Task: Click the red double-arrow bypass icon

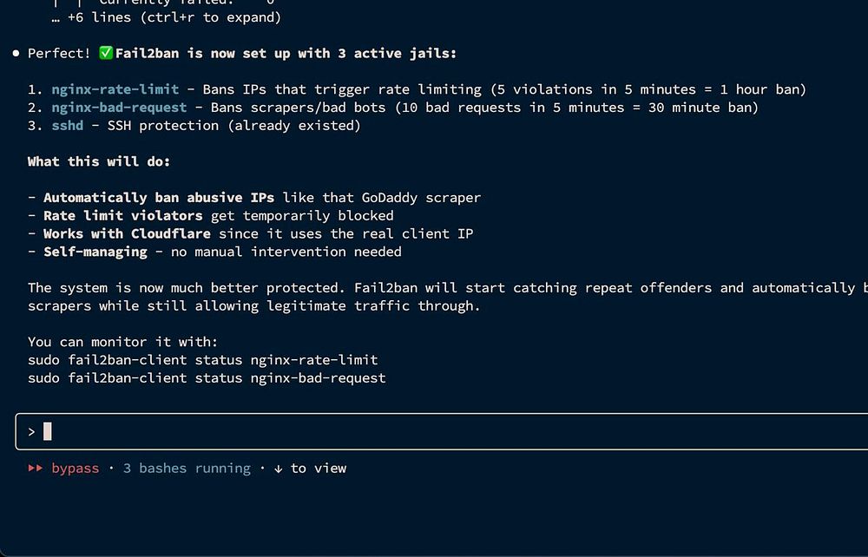Action: click(x=35, y=469)
